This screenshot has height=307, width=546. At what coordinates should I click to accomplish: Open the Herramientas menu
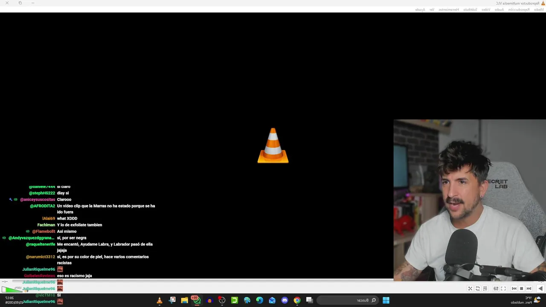click(x=449, y=9)
